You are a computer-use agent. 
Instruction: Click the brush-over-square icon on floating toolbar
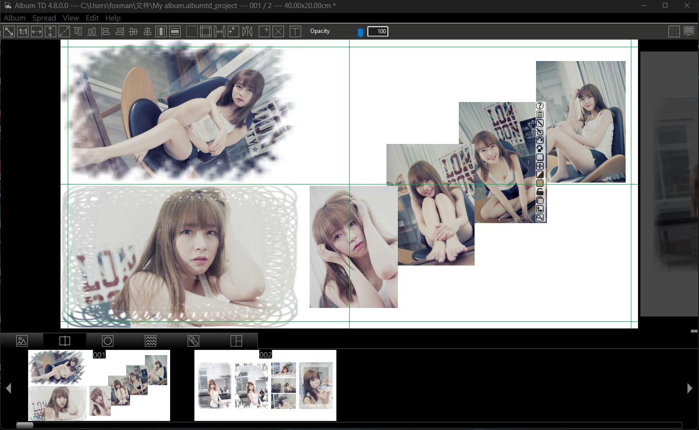pyautogui.click(x=540, y=132)
